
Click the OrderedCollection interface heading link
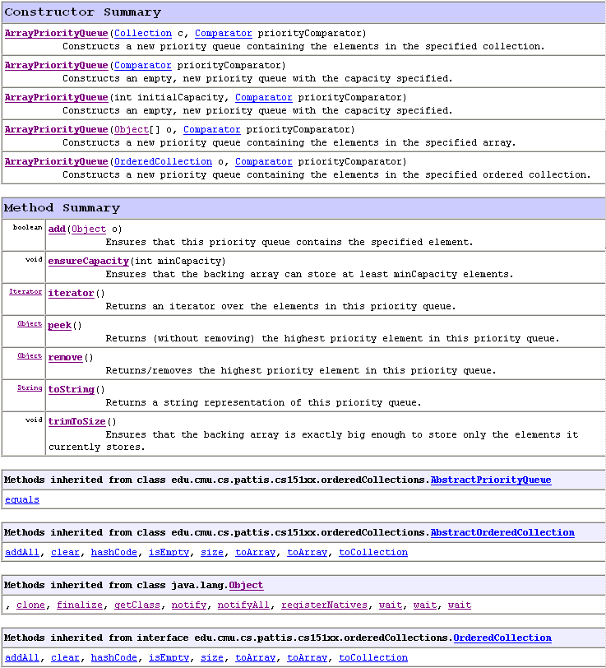502,638
